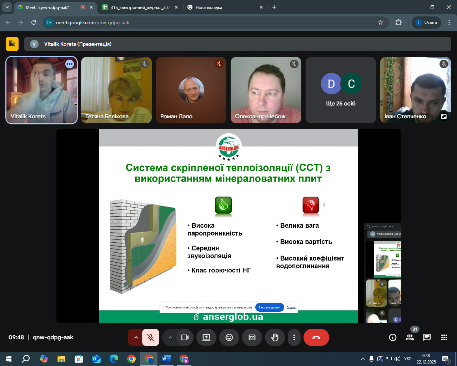Unmute the microphone
The image size is (457, 366).
[x=151, y=337]
